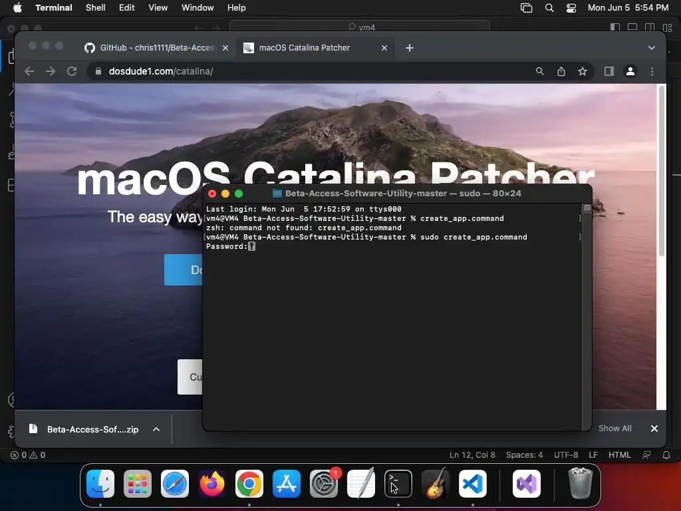Click the date and time in the menu bar
Viewport: 681px width, 511px height.
628,8
